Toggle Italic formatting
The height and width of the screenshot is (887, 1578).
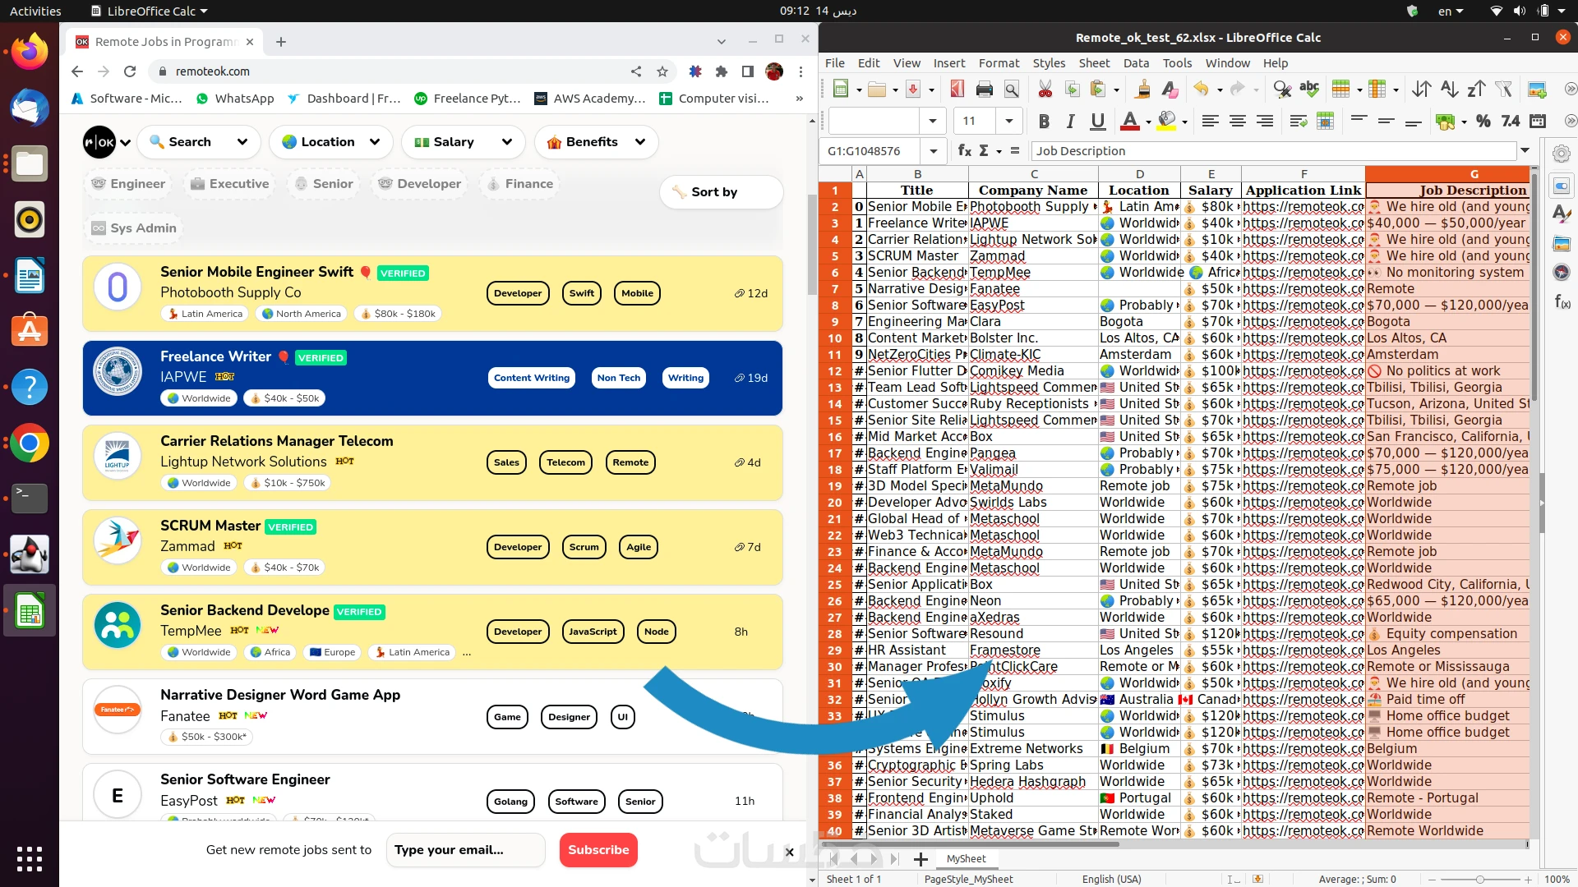(1070, 122)
